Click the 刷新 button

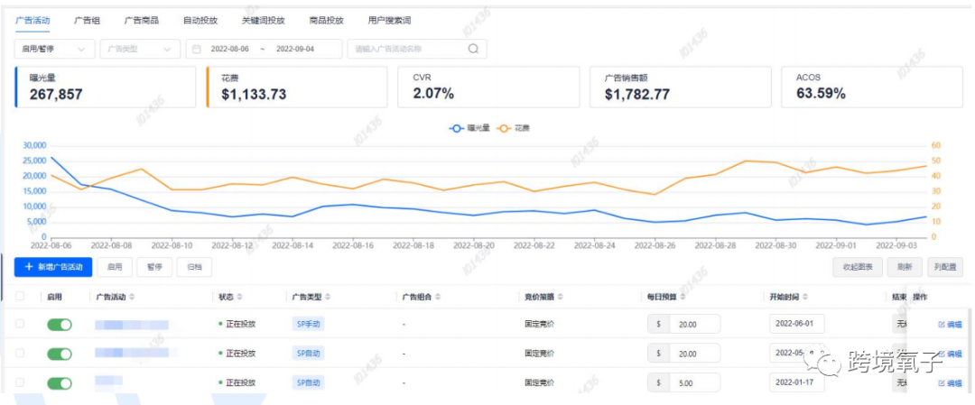coord(905,267)
